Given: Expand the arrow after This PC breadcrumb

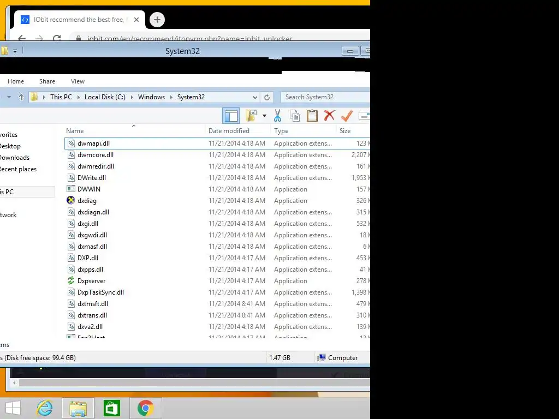Looking at the screenshot, I should pos(79,97).
